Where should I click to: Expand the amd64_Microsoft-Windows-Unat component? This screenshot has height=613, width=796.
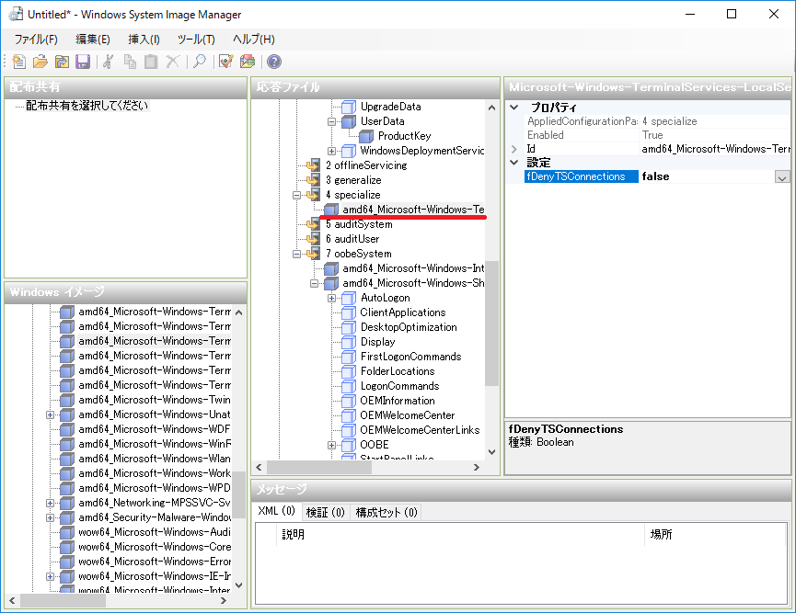(50, 414)
